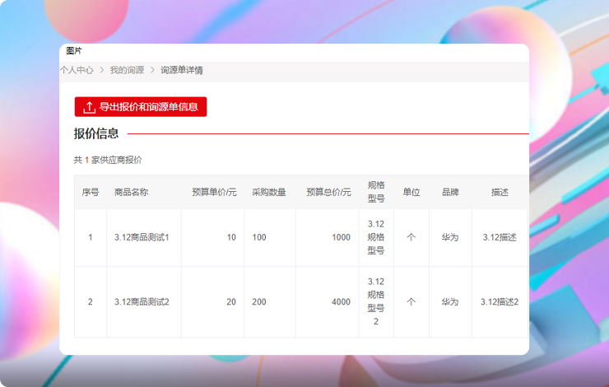Go to 个人中心 in the breadcrumb
This screenshot has width=609, height=387.
pyautogui.click(x=77, y=70)
